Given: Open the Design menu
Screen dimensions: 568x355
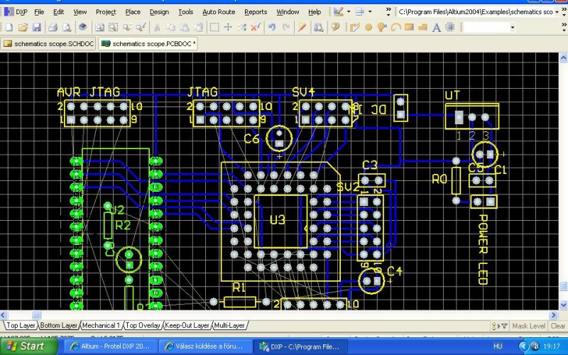Looking at the screenshot, I should coord(159,12).
